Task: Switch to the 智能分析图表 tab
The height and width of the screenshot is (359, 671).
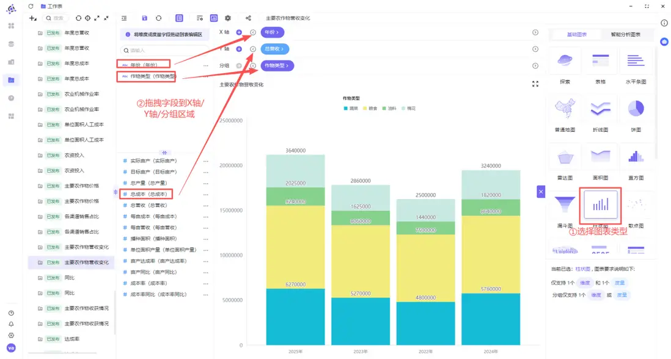Action: [625, 35]
